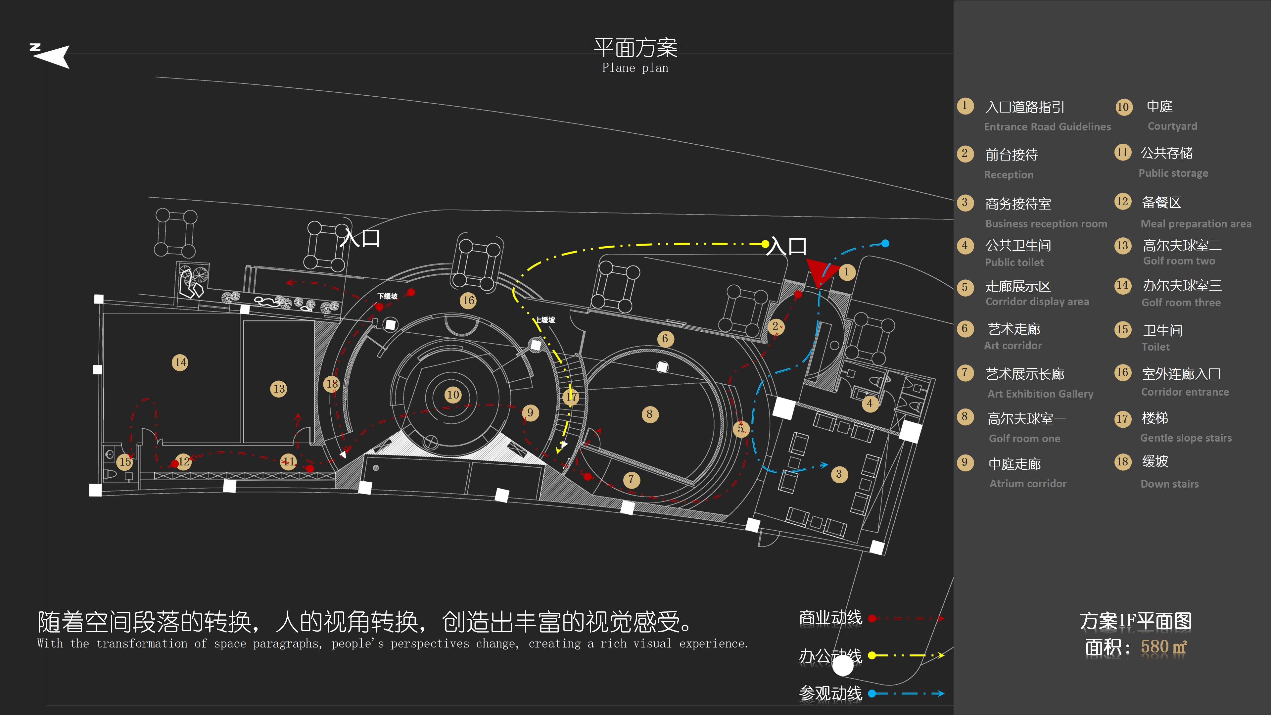Select the 商业动线 route label

click(x=830, y=618)
